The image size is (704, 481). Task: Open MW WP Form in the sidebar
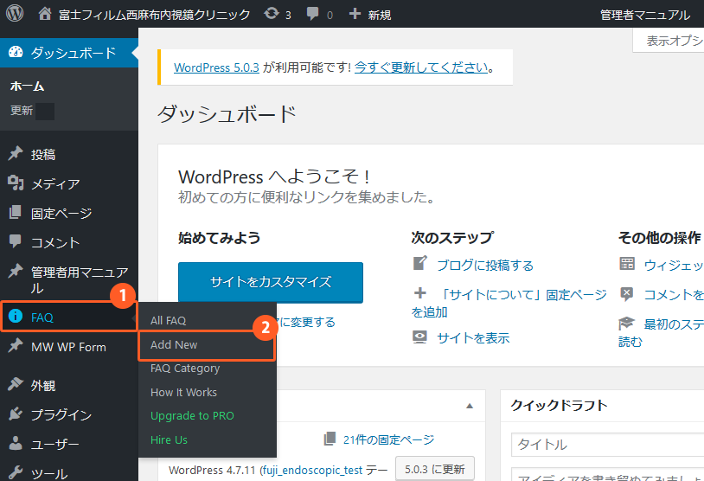click(69, 347)
